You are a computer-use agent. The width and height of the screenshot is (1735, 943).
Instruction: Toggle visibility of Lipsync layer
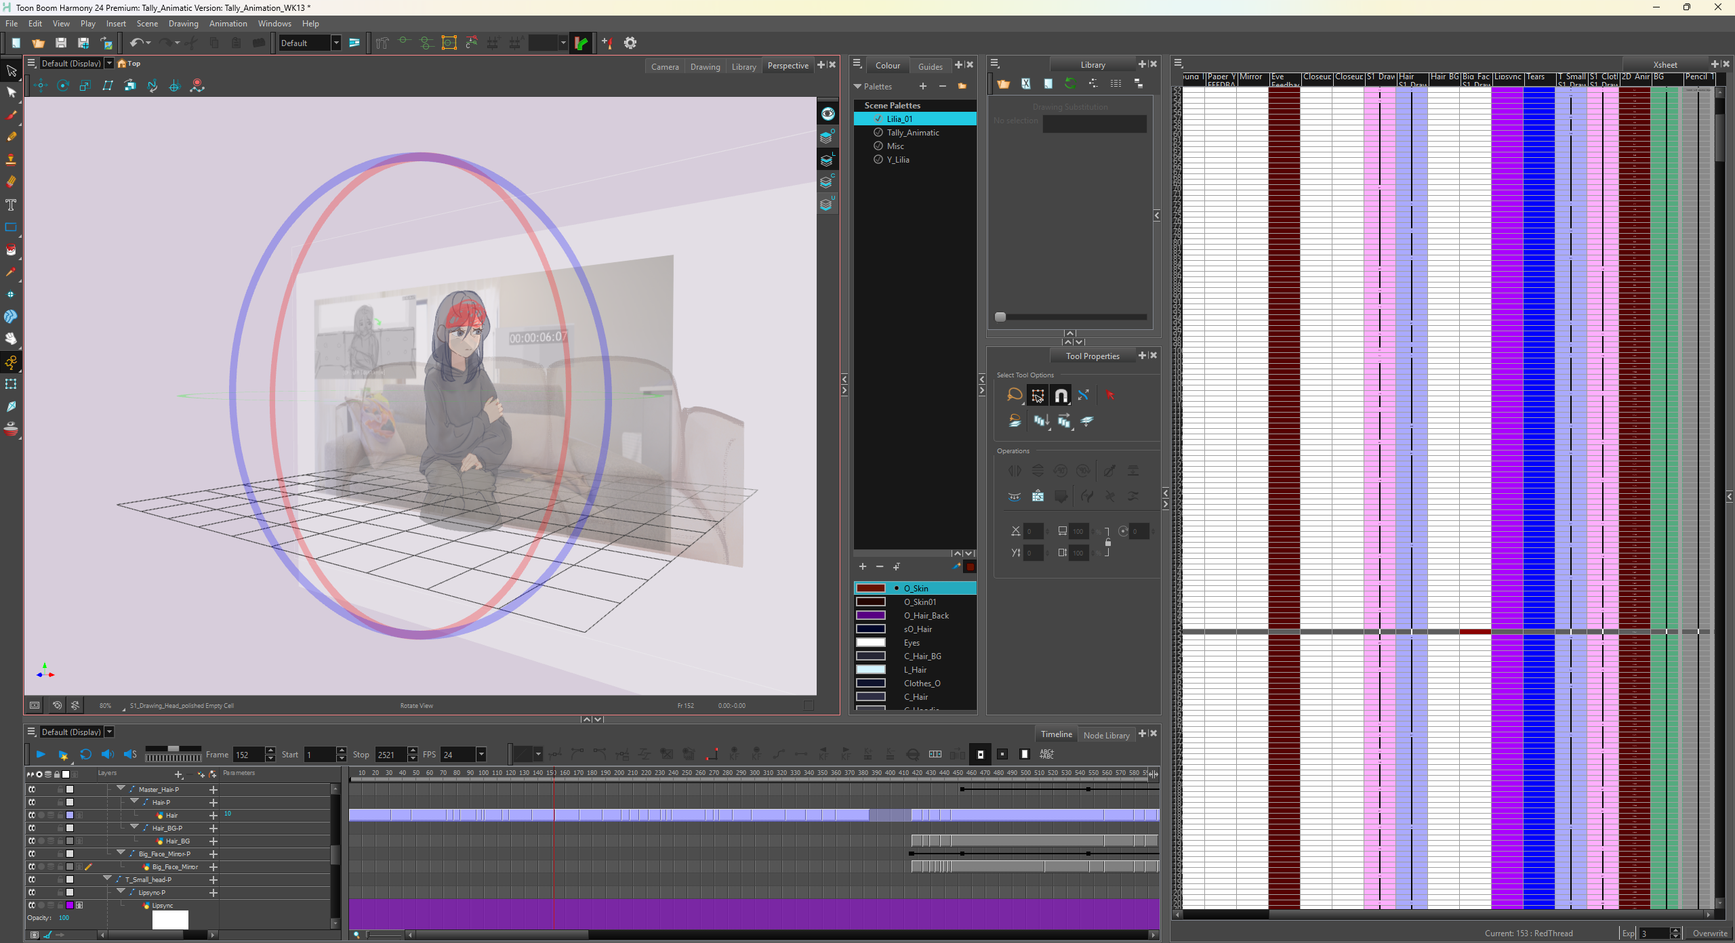click(32, 905)
